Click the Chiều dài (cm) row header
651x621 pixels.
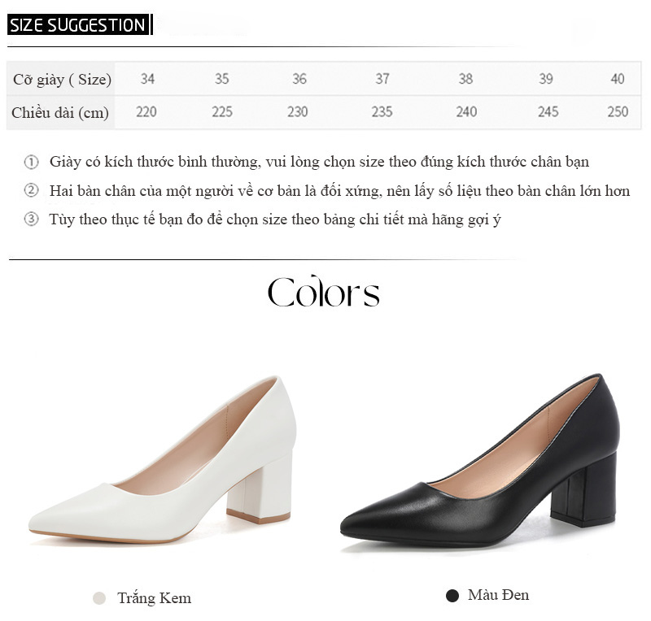tap(60, 112)
